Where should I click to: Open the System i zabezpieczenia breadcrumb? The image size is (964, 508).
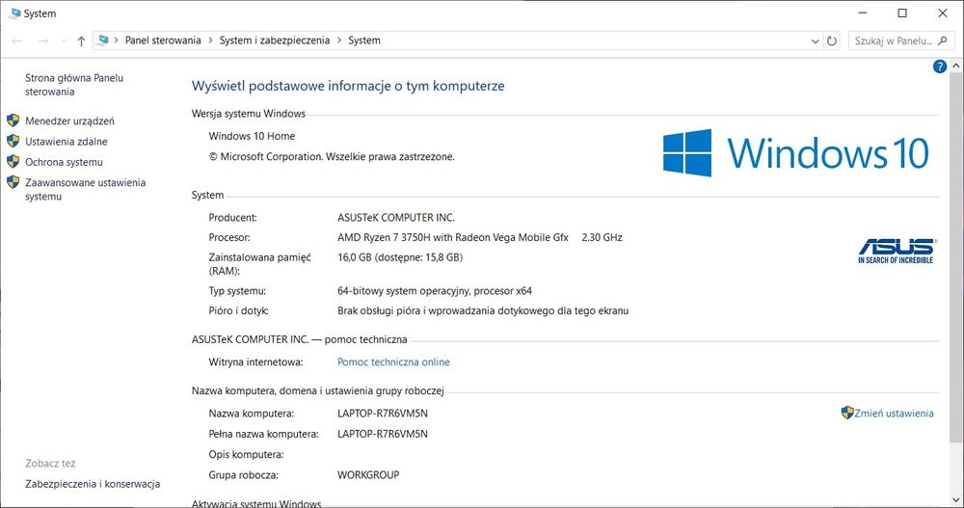pyautogui.click(x=274, y=40)
